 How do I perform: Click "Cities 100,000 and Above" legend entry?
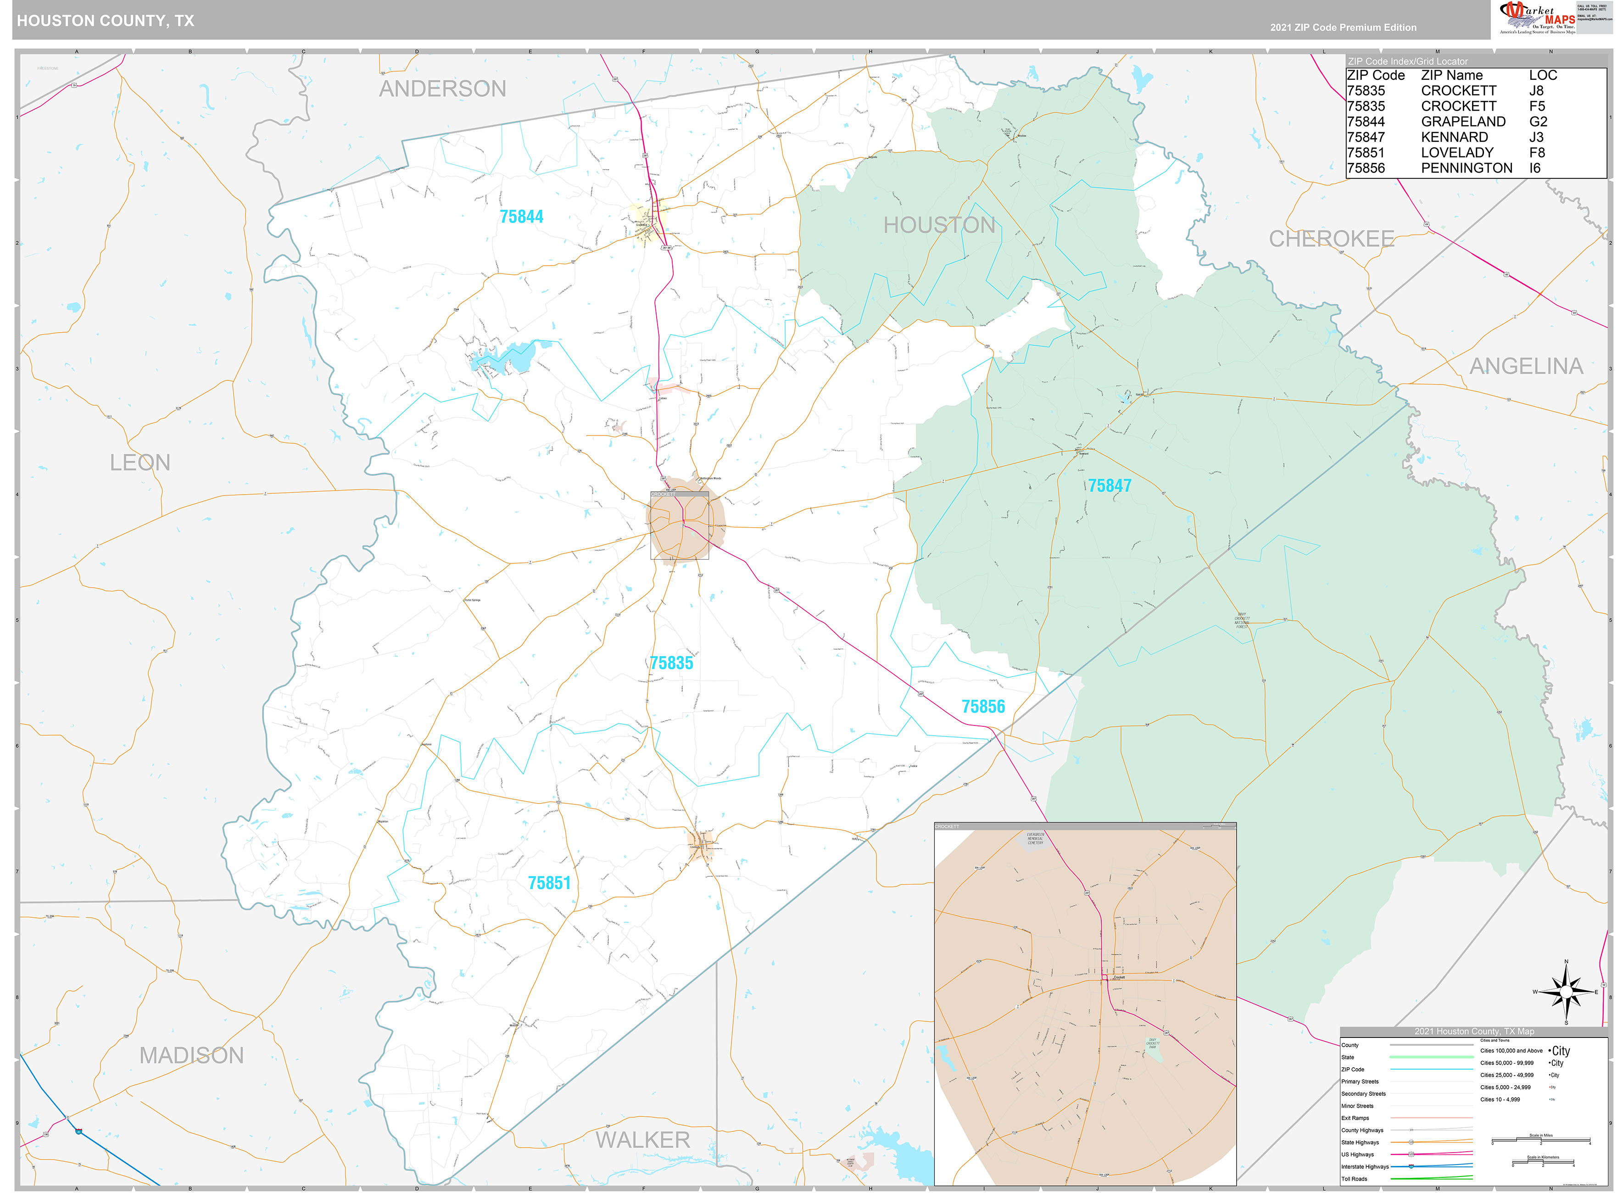point(1511,1051)
